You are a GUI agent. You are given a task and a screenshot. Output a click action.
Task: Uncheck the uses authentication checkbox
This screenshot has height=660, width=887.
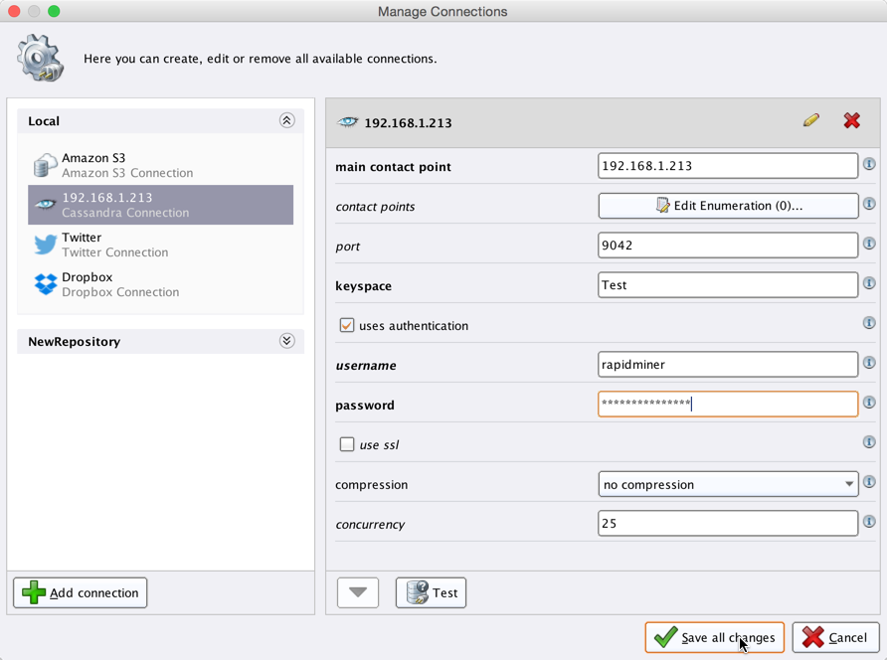(x=347, y=325)
